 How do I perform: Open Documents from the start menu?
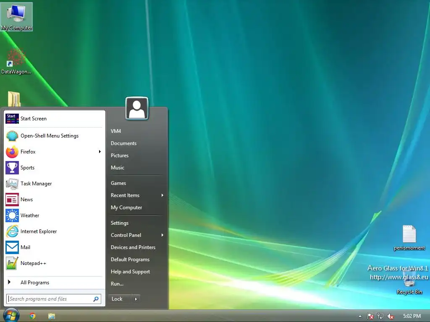[x=123, y=143]
